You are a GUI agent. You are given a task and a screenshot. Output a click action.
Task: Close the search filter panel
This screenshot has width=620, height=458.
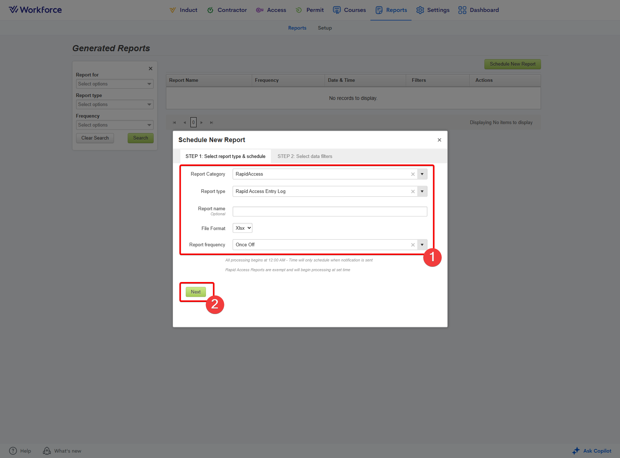pyautogui.click(x=150, y=69)
